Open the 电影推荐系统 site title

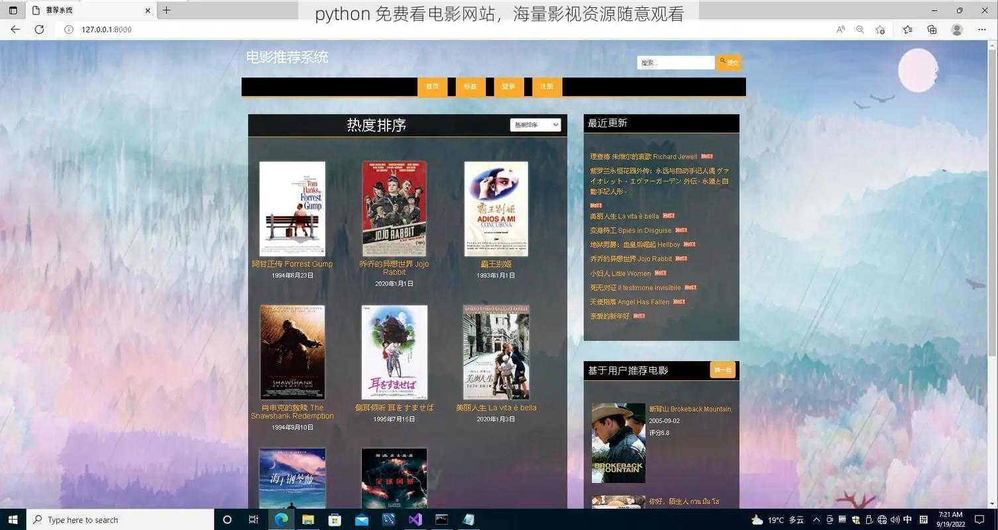[287, 57]
